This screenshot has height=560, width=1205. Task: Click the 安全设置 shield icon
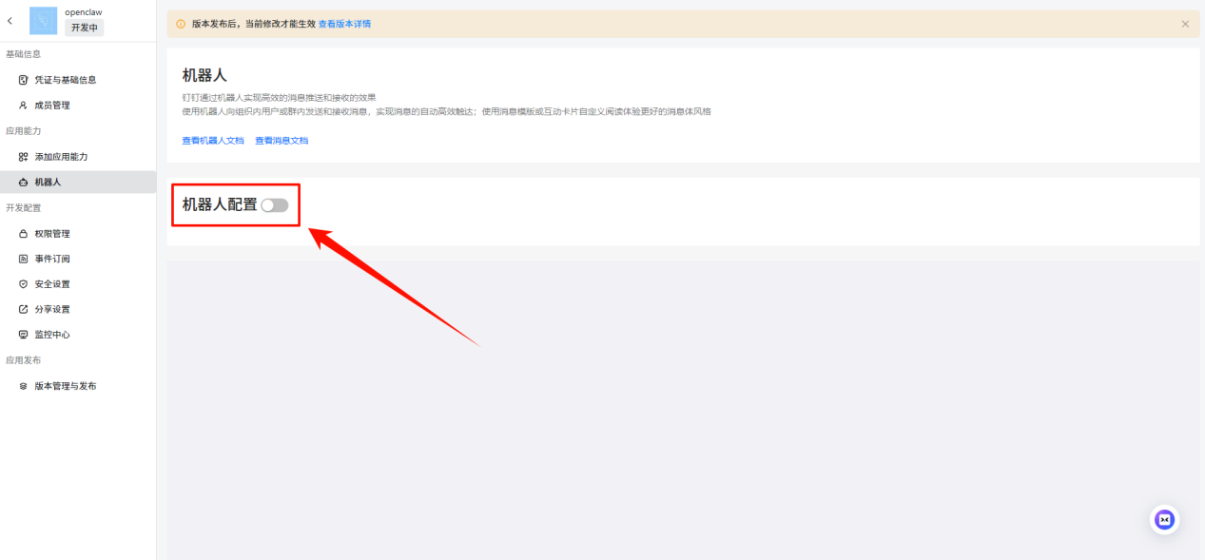click(24, 284)
